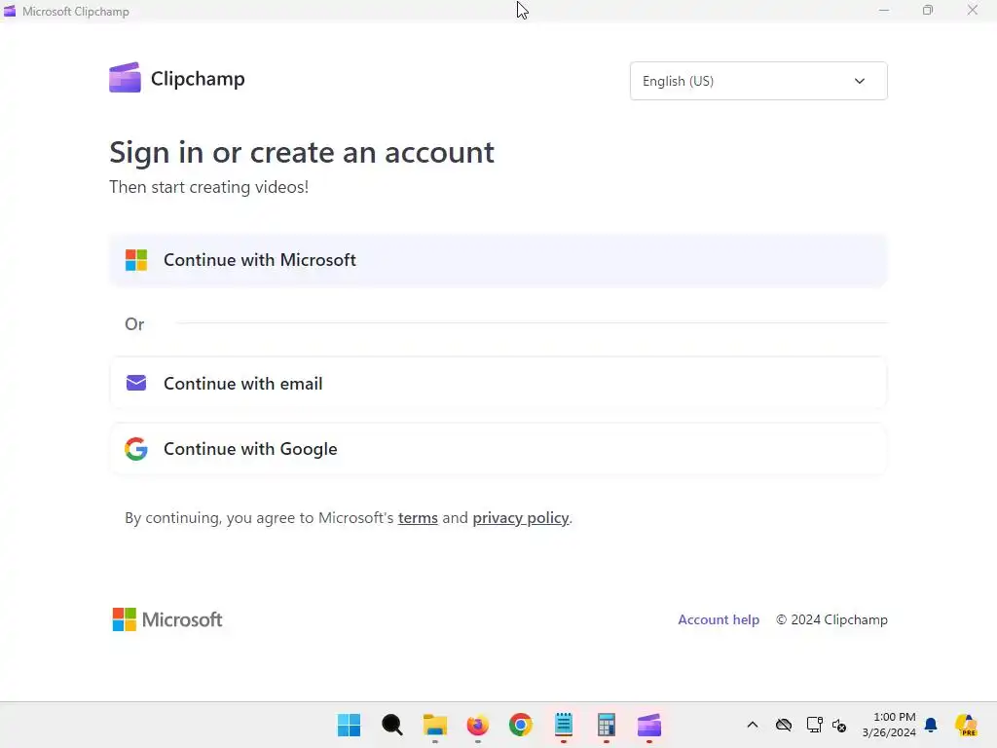Click the Clipchamp taskbar icon

[649, 725]
